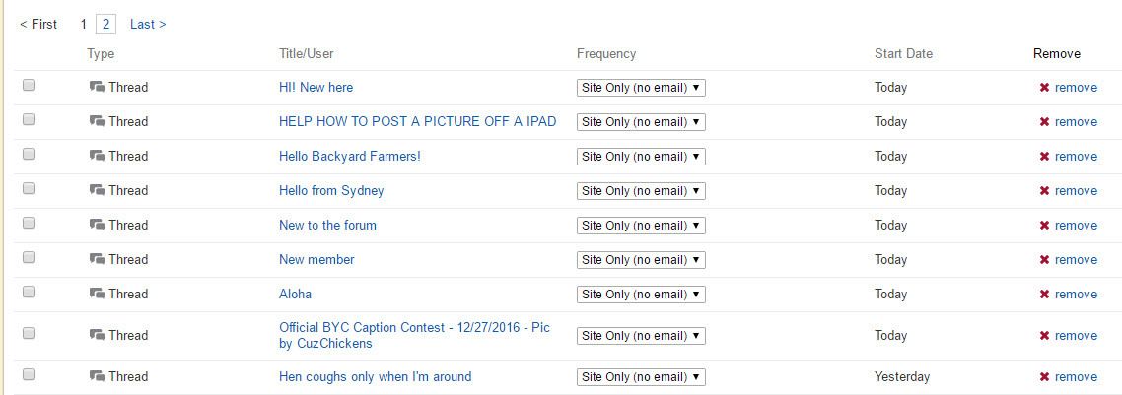Click red X icon for Caption Contest row
This screenshot has width=1122, height=395.
1044,336
